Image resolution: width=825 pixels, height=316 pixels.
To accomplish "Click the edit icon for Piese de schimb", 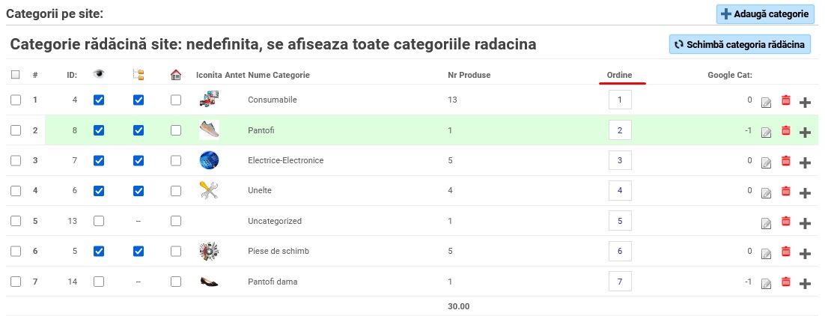I will click(767, 253).
